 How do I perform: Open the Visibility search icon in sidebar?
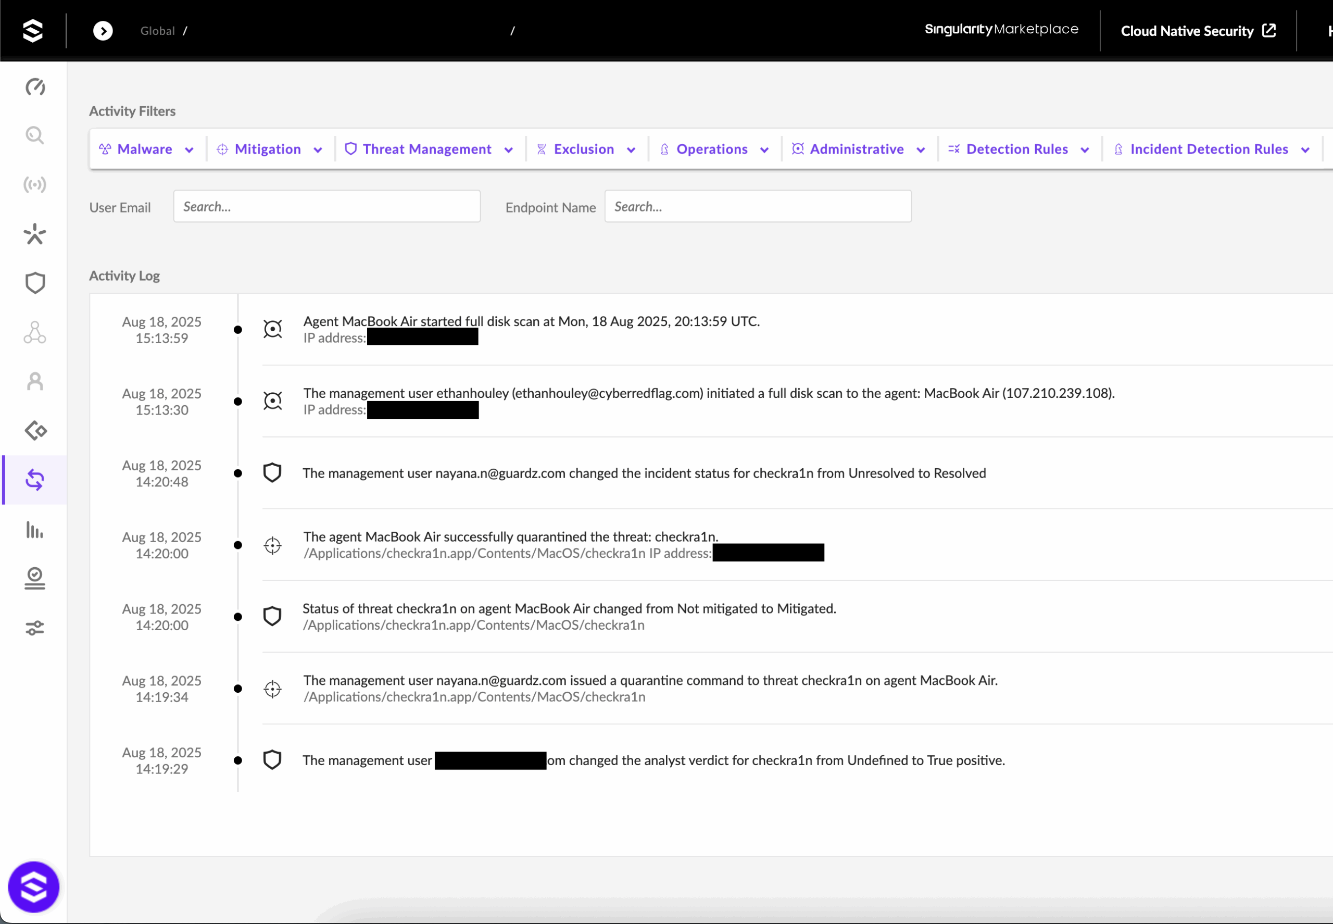tap(35, 135)
